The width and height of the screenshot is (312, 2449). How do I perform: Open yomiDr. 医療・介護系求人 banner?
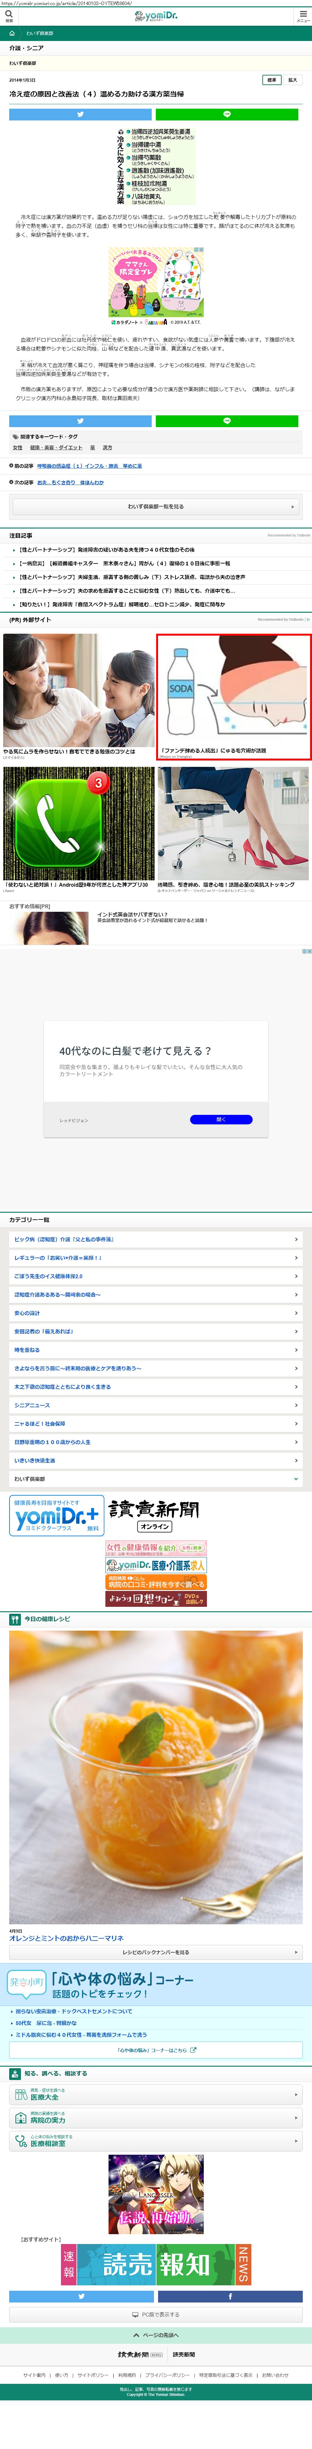click(156, 1565)
